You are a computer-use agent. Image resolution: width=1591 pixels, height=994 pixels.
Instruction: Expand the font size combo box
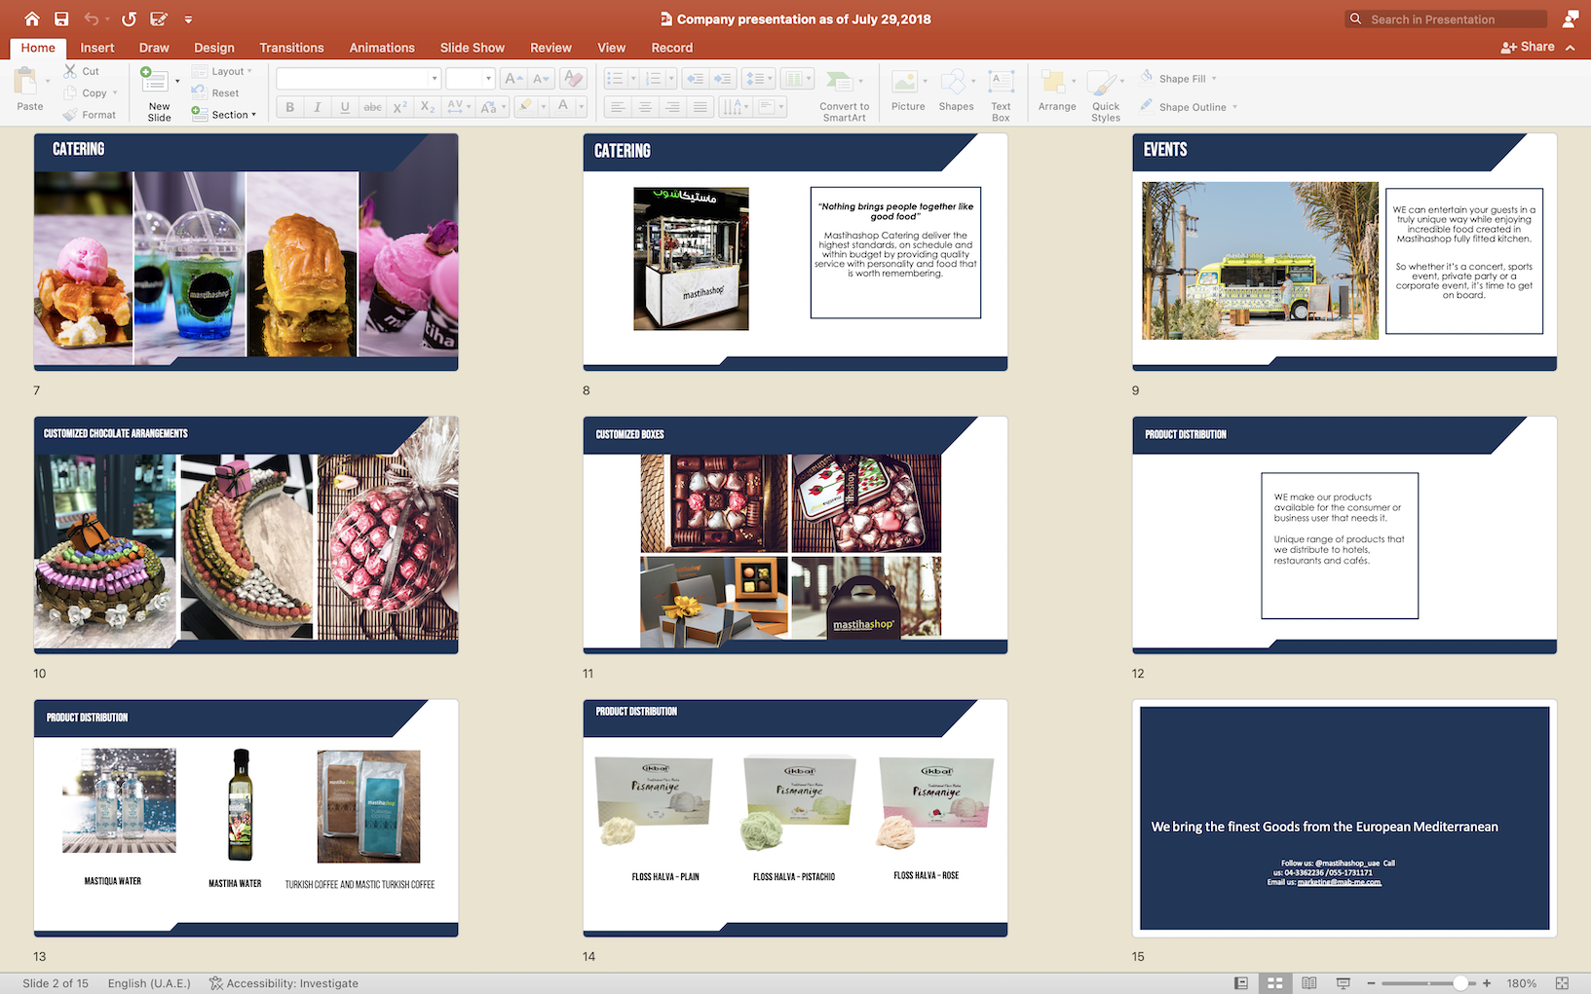[488, 79]
